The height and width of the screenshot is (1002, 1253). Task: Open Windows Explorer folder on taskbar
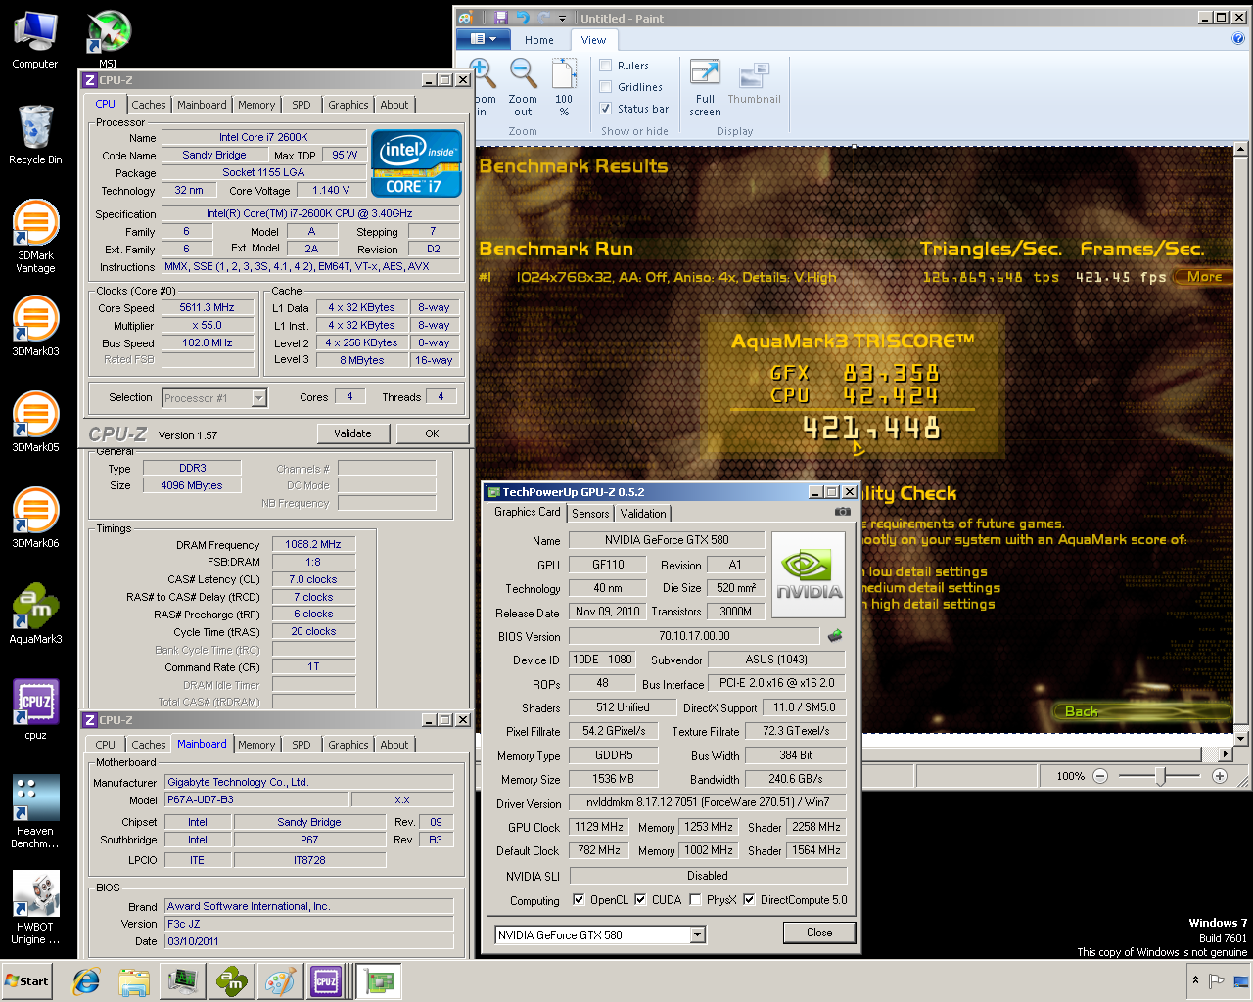click(x=134, y=981)
